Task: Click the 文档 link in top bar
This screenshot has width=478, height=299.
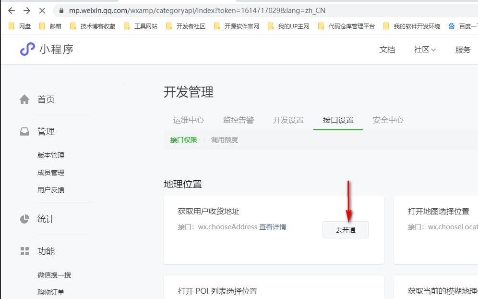Action: [388, 50]
